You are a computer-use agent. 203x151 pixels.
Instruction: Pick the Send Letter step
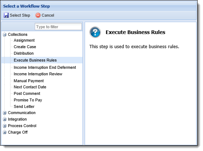pos(24,106)
